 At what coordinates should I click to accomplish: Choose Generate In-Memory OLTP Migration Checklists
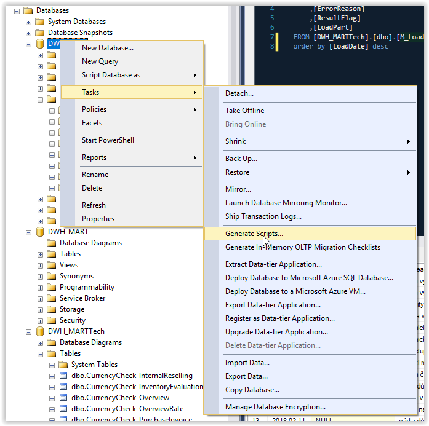coord(310,247)
